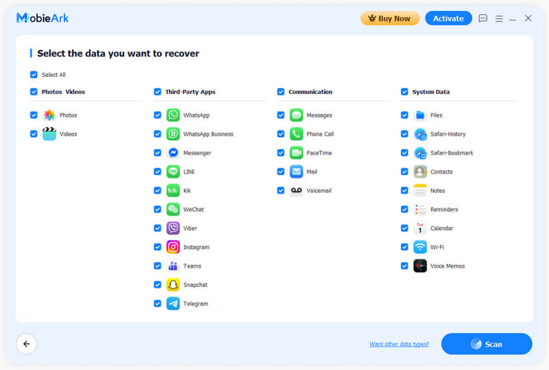Screen dimensions: 549x370
Task: Click the Calendar icon
Action: click(420, 228)
